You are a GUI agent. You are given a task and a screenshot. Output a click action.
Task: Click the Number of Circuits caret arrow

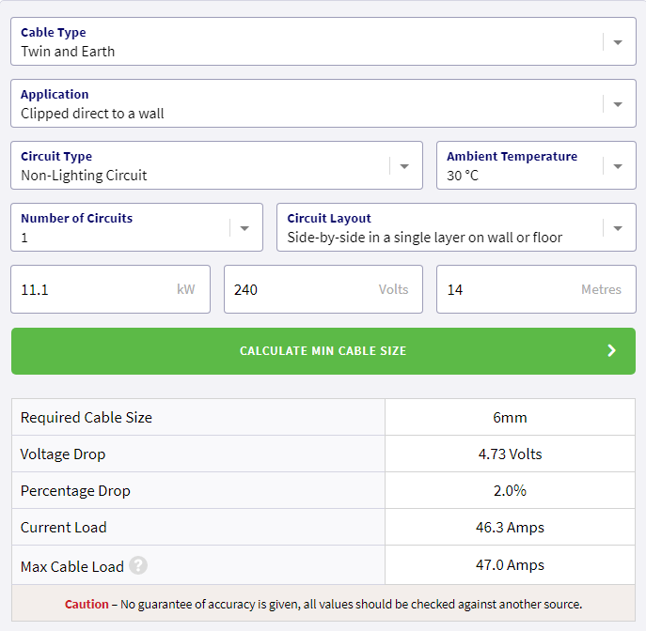tap(244, 228)
